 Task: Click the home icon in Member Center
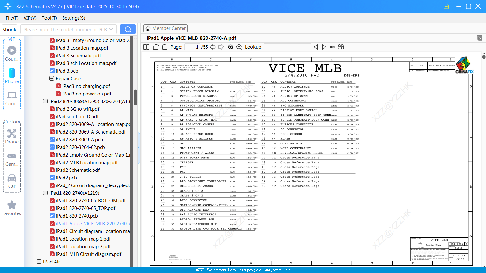pos(148,28)
